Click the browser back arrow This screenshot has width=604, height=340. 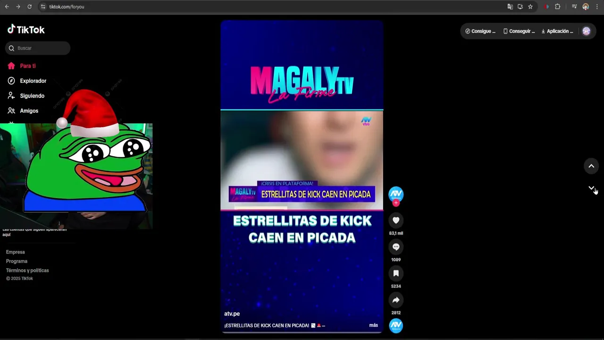click(7, 7)
